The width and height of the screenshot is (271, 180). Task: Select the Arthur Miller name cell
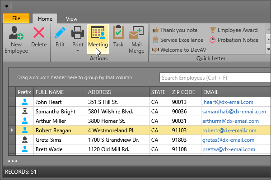click(60, 121)
